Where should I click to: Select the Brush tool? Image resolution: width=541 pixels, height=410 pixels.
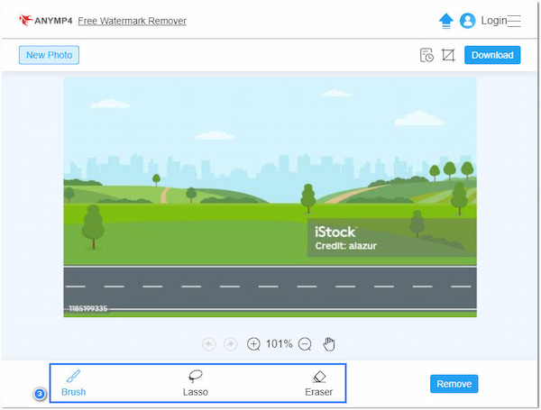pos(73,383)
